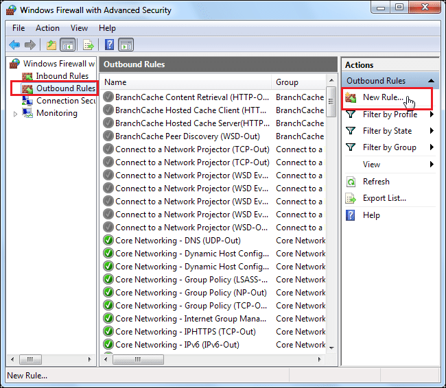
Task: Select Outbound Rules in the tree
Action: (x=66, y=88)
